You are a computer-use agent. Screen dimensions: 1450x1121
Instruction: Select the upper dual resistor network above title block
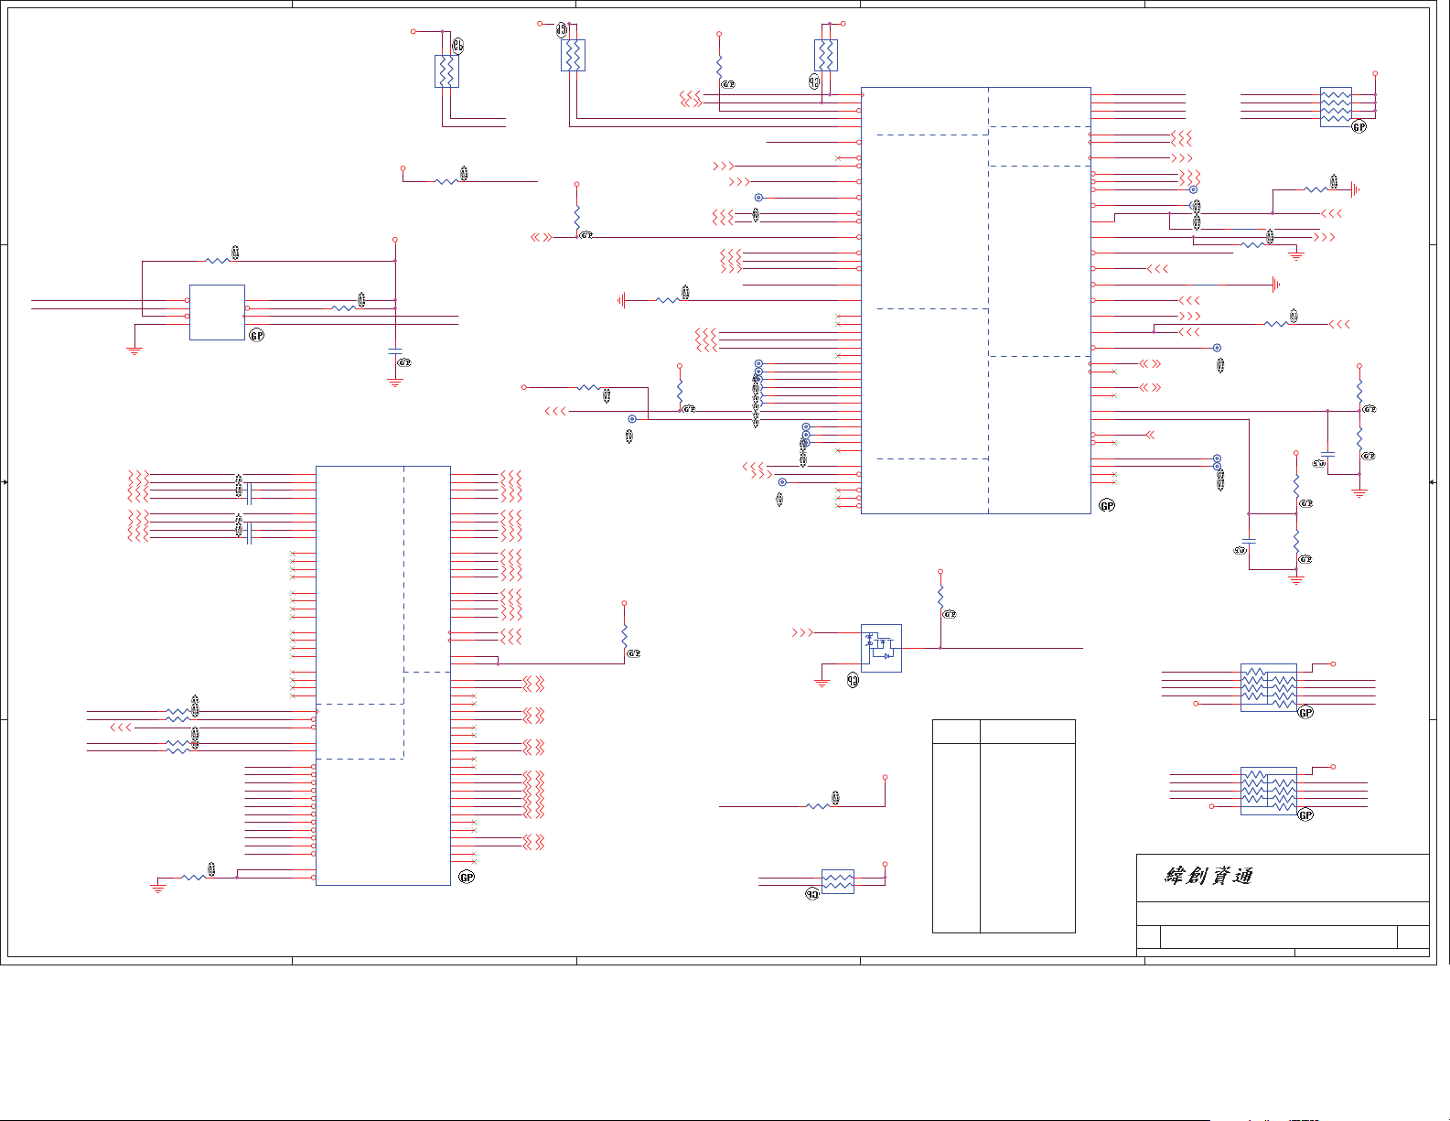(1269, 687)
